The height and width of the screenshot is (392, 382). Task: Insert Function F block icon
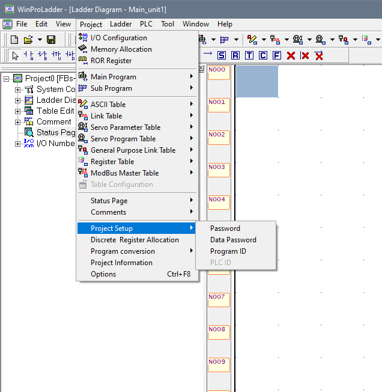[277, 55]
